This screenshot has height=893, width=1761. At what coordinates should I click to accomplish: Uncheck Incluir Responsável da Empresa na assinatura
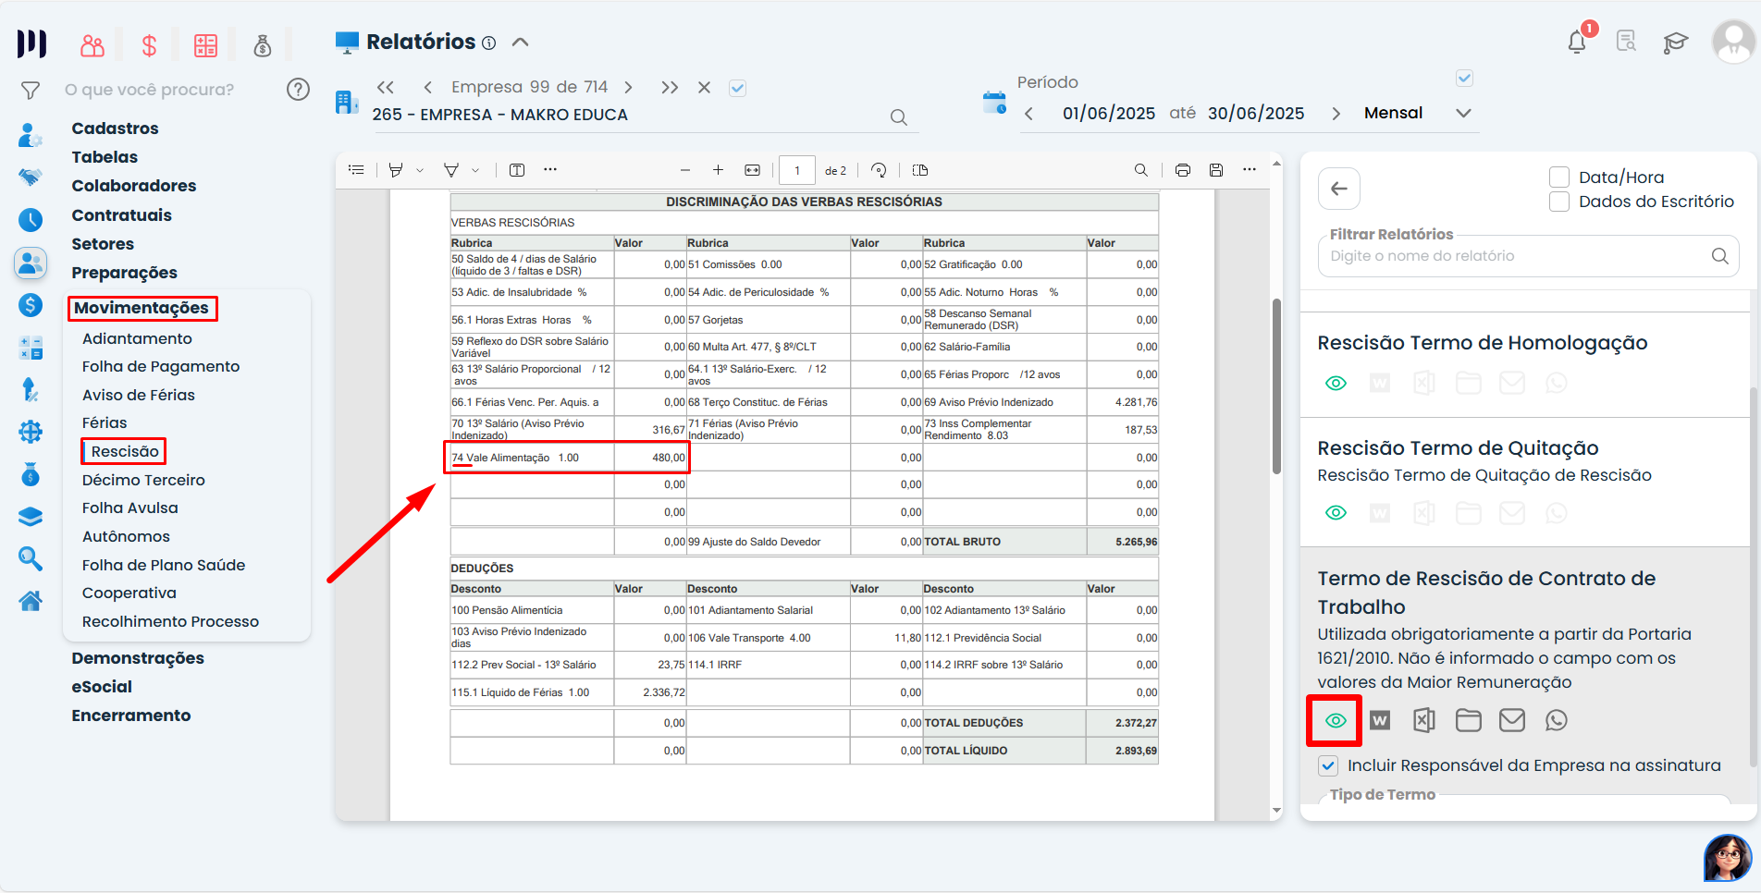[x=1328, y=765]
